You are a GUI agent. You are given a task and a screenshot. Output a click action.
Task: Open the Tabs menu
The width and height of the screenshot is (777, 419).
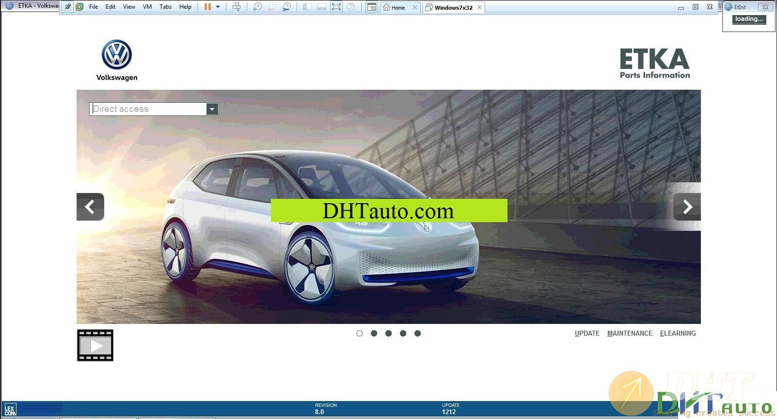[166, 7]
